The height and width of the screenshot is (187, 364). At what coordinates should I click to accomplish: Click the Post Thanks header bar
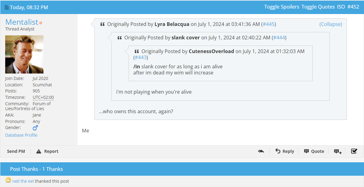click(x=182, y=169)
